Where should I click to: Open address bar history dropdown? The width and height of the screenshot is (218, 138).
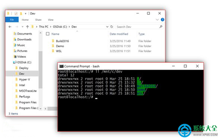tap(107, 27)
